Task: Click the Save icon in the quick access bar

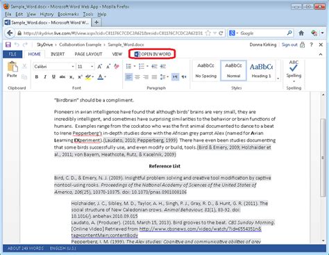Action: coord(8,44)
